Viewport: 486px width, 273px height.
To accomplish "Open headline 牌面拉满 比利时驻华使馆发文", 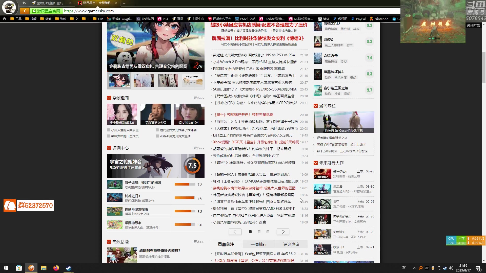I will click(258, 38).
